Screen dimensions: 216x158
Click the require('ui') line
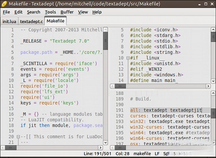pyautogui.click(x=38, y=97)
